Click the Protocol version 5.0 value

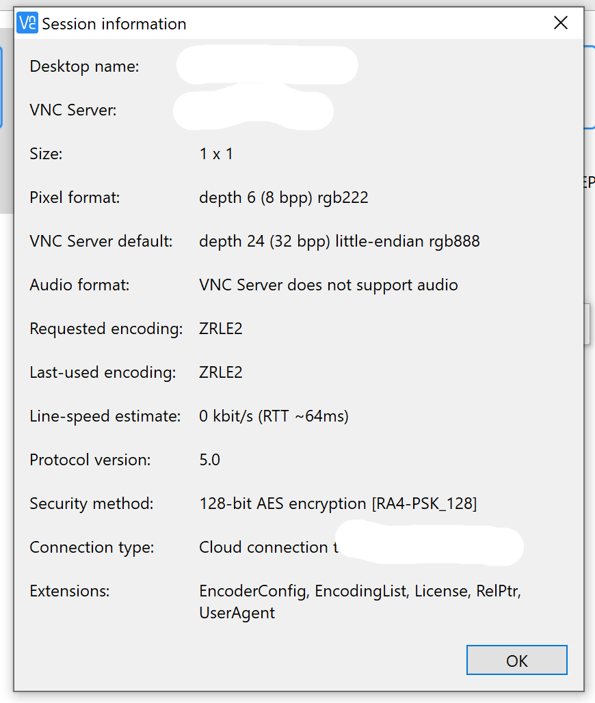coord(209,460)
